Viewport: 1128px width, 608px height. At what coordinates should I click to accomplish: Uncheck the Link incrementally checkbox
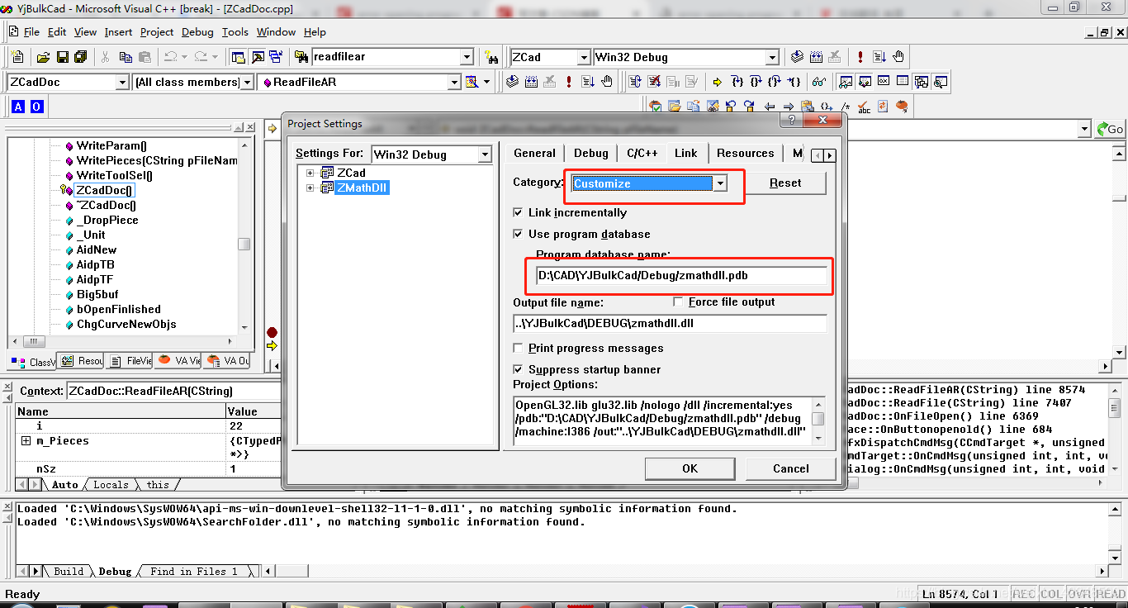tap(518, 211)
